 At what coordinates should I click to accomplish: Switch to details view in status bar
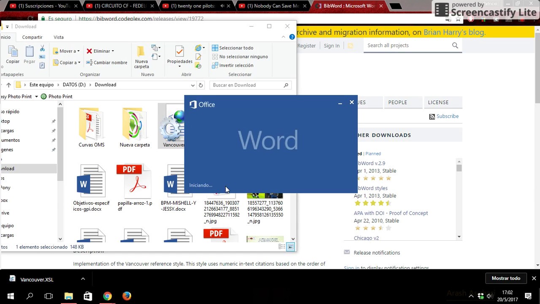[x=282, y=247]
